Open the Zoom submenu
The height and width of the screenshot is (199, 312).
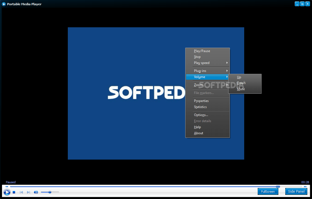[x=208, y=85]
